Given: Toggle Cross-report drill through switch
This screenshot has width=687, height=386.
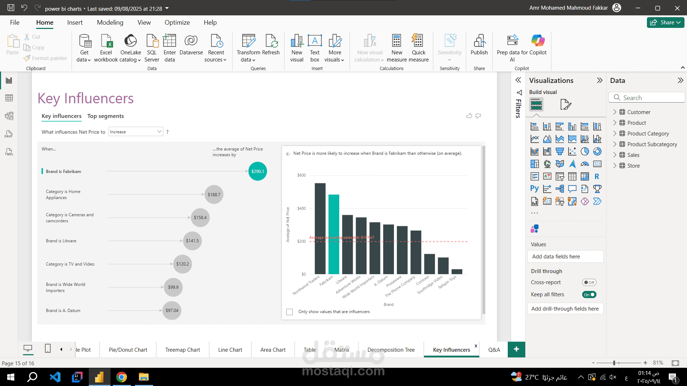Looking at the screenshot, I should (x=589, y=282).
